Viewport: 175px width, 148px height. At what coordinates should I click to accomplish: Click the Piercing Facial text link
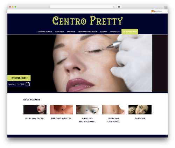coord(35,118)
